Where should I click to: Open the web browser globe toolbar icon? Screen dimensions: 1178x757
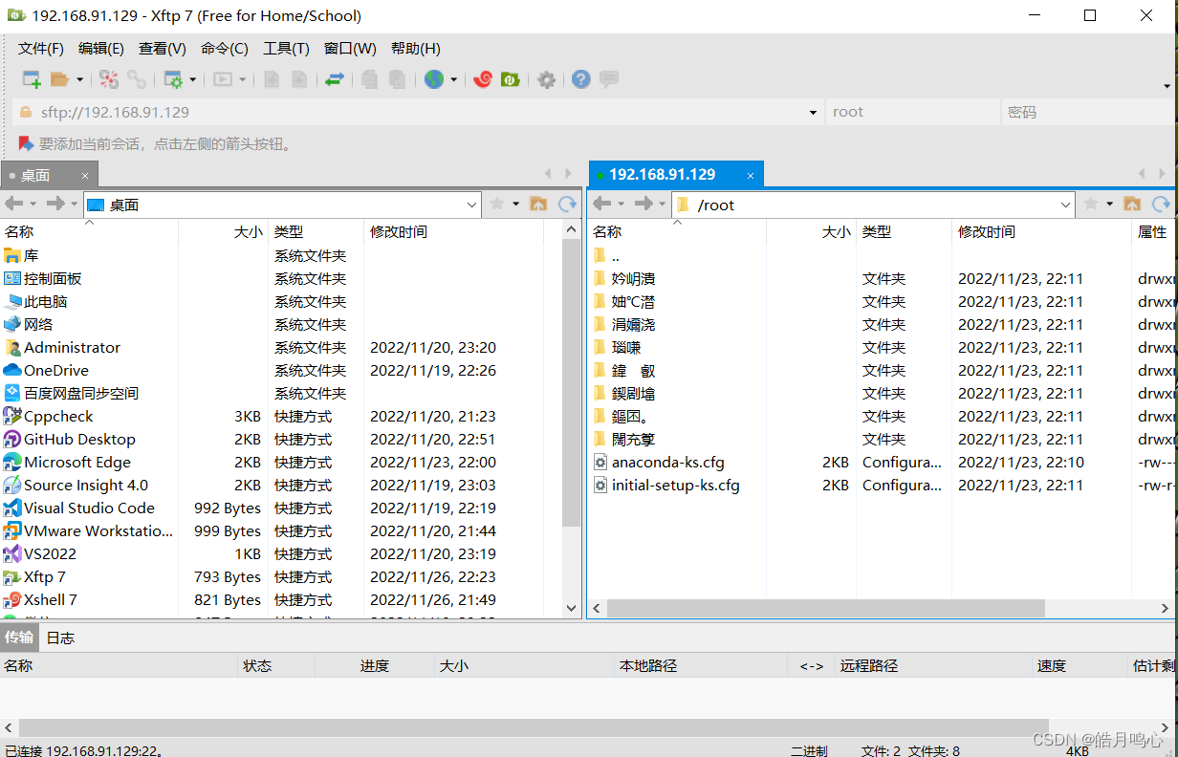click(x=435, y=79)
